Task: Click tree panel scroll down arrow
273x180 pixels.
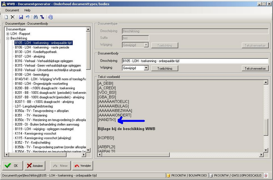Action: (88, 150)
